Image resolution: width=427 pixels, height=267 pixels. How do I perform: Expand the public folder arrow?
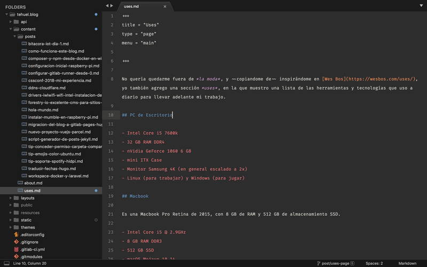tap(11, 205)
